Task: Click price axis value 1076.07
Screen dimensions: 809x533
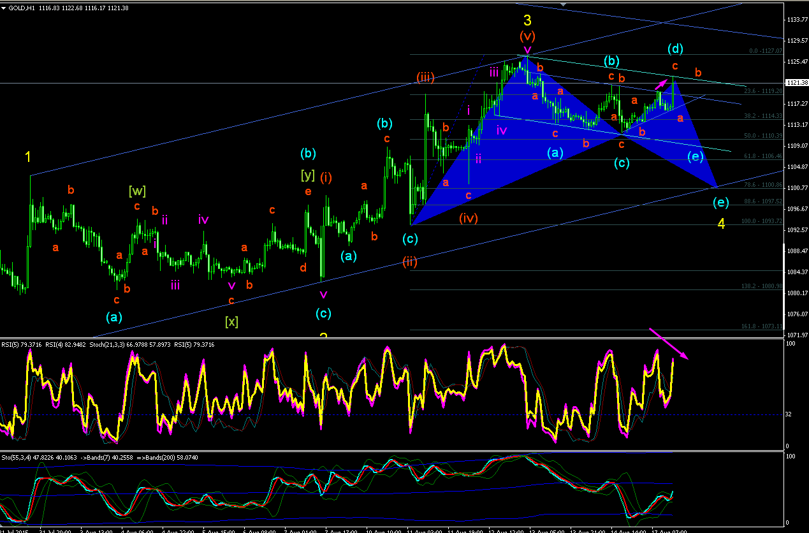Action: [x=797, y=314]
